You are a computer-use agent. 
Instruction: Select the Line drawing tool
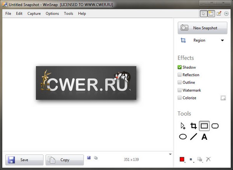pyautogui.click(x=193, y=137)
